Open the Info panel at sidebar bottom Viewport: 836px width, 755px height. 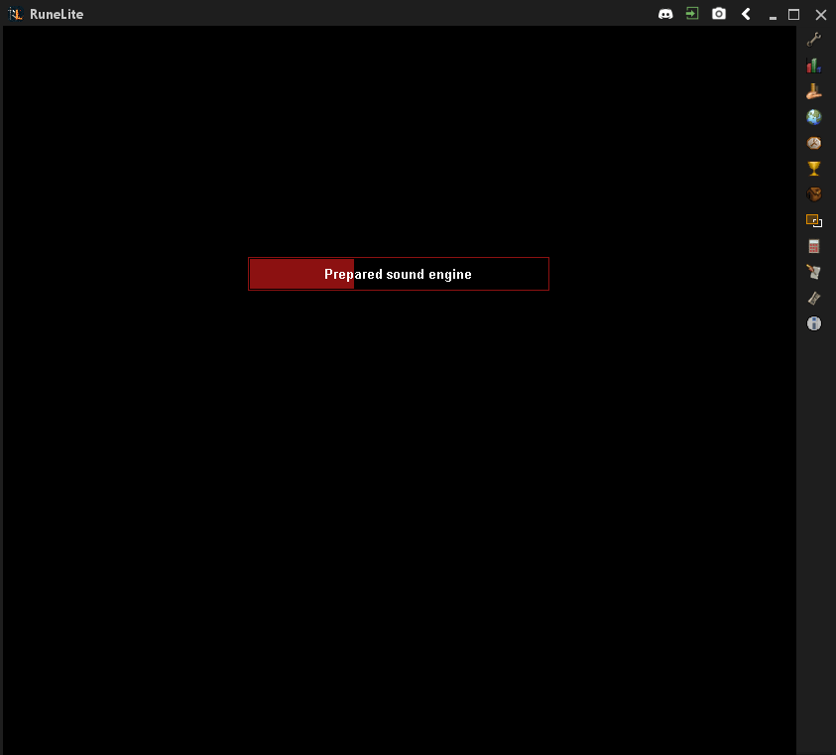tap(813, 322)
